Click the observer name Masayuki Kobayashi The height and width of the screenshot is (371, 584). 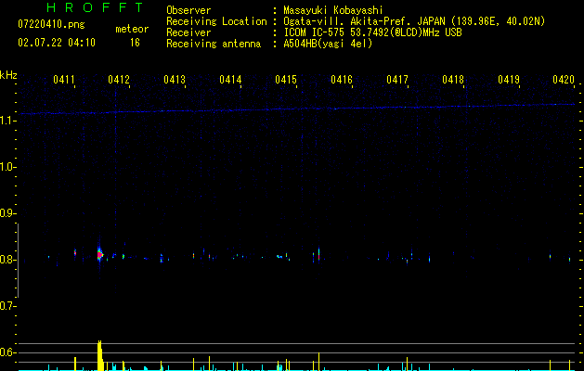[333, 10]
